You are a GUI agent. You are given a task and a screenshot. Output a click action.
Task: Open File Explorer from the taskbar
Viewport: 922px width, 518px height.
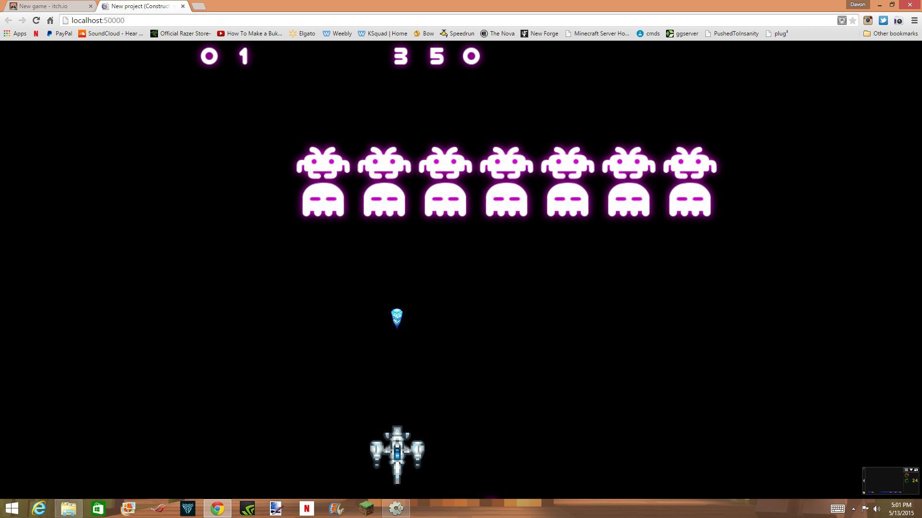[x=68, y=508]
